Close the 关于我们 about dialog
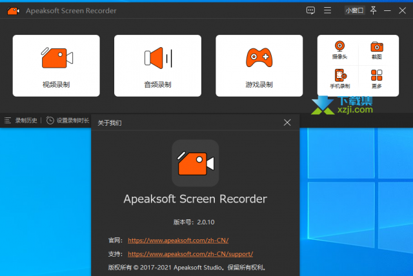This screenshot has height=276, width=413. point(287,123)
